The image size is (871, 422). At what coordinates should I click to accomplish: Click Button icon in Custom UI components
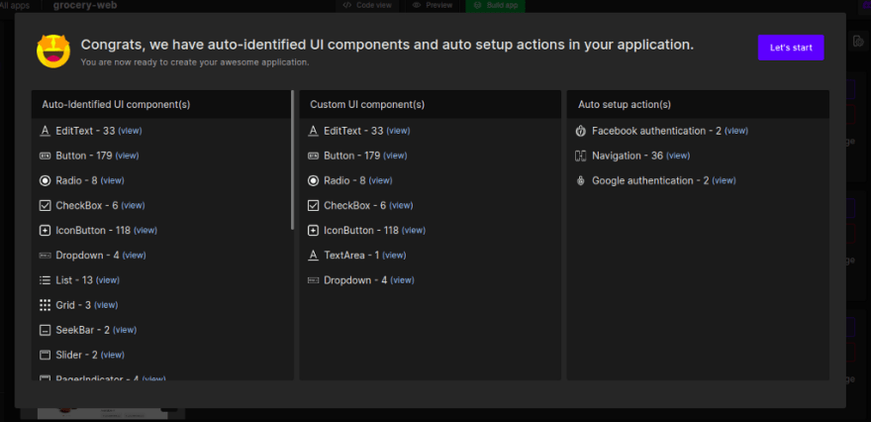314,156
